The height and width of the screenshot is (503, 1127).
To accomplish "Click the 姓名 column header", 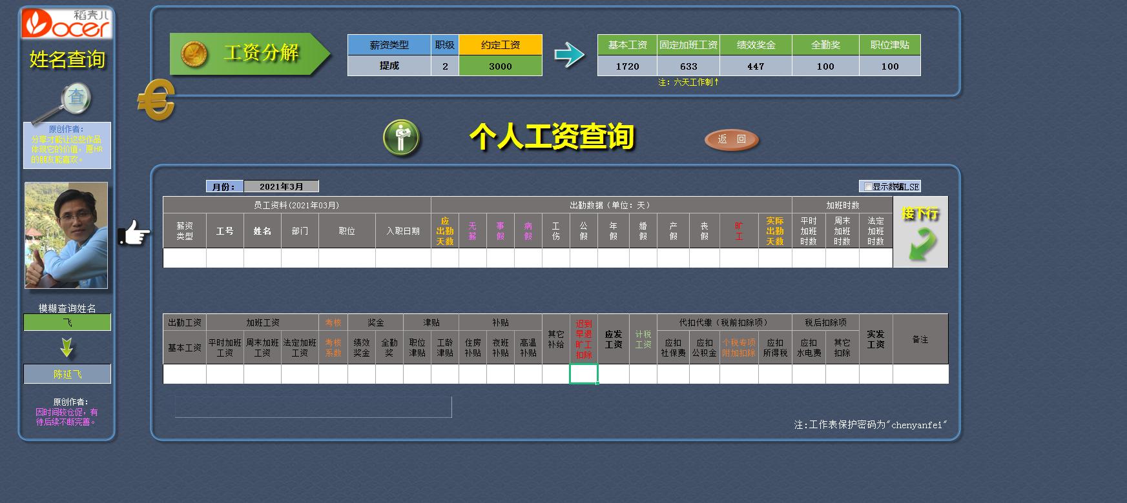I will [262, 231].
